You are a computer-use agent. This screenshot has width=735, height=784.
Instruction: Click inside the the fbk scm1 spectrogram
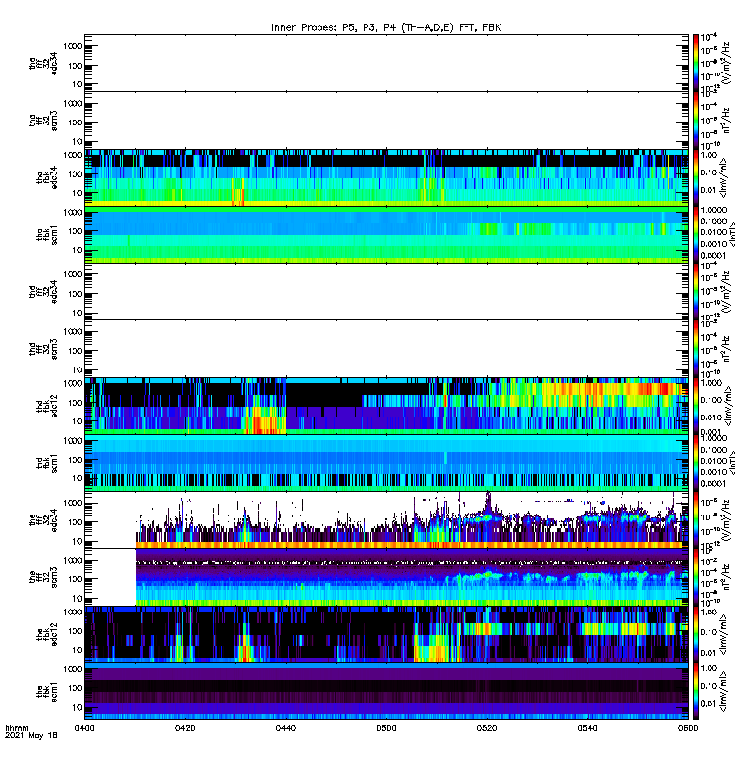(x=386, y=692)
